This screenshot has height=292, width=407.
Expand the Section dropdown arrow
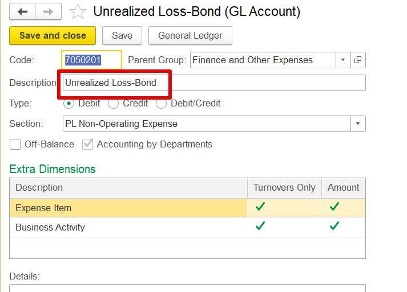coord(358,124)
